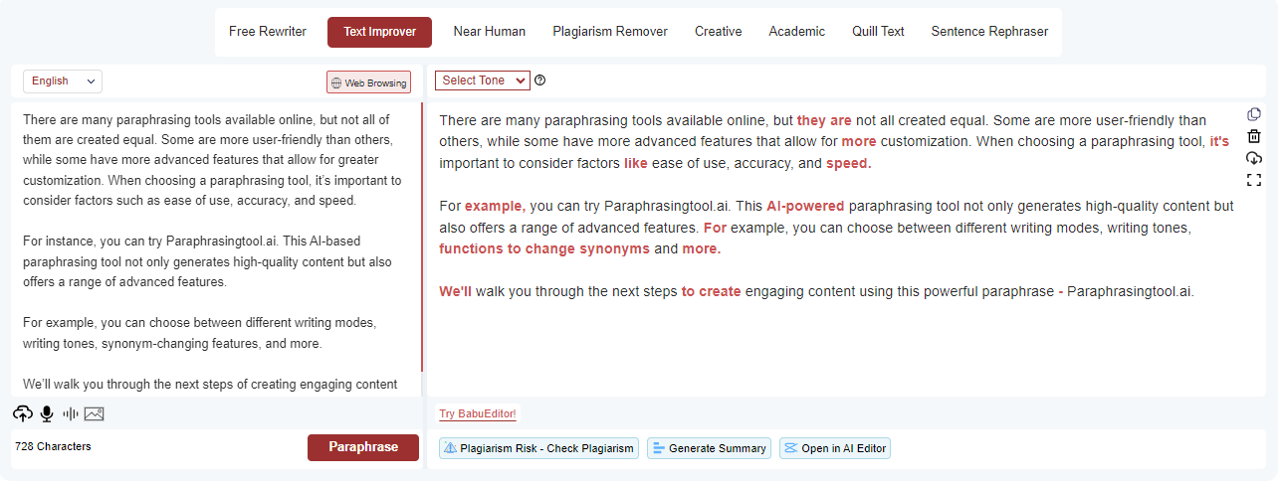Copy the paraphrased output text
1281x485 pixels.
pos(1254,114)
